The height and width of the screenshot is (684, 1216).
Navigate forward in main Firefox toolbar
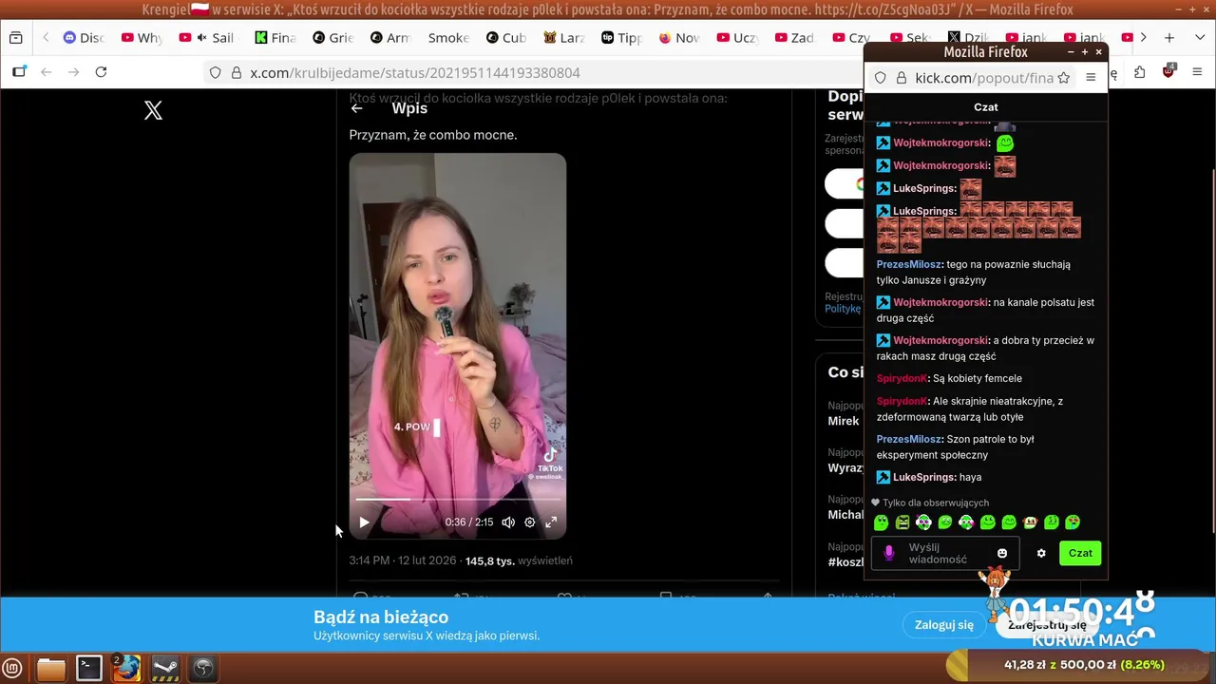73,72
